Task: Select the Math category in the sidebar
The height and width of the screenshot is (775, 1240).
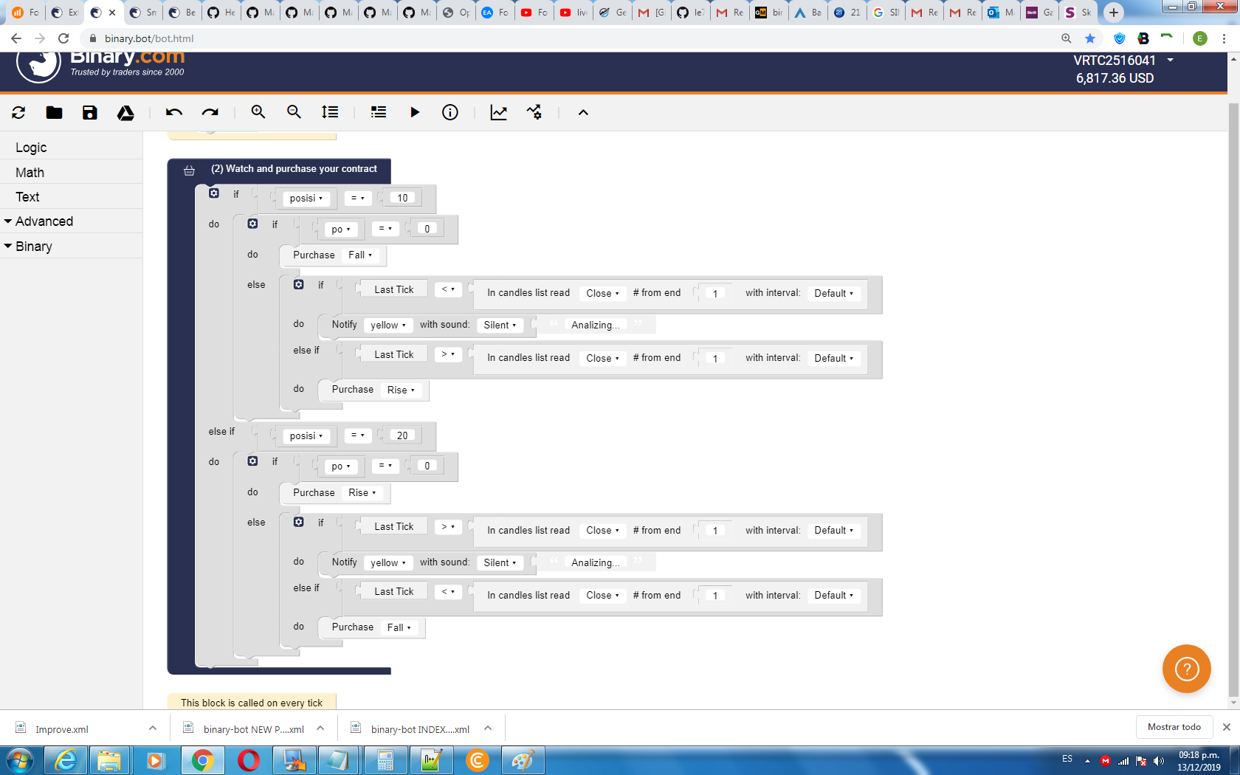Action: point(30,172)
